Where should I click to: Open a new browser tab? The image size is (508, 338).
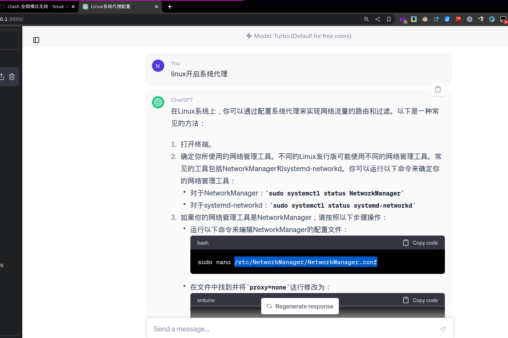pyautogui.click(x=170, y=6)
